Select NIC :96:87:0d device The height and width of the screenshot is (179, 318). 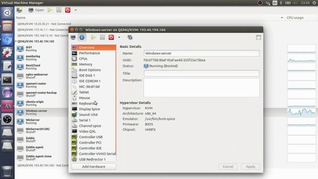point(94,87)
